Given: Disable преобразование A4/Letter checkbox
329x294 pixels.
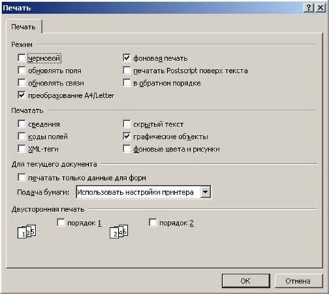Looking at the screenshot, I should [22, 95].
